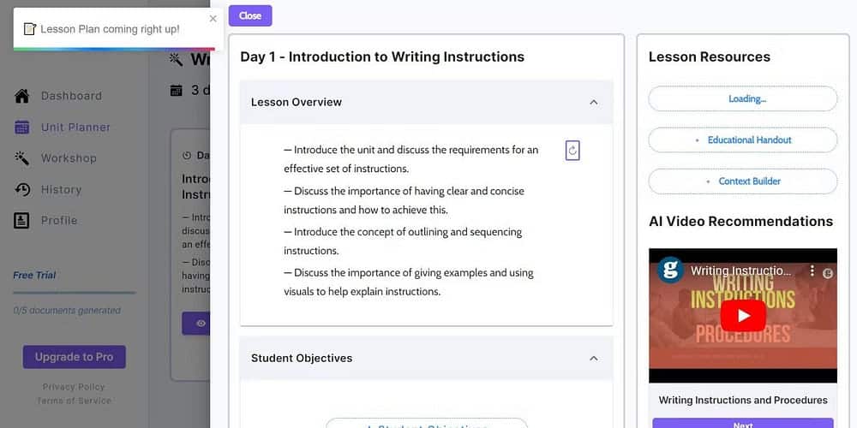
Task: Collapse the Student Objectives section
Action: (x=594, y=359)
